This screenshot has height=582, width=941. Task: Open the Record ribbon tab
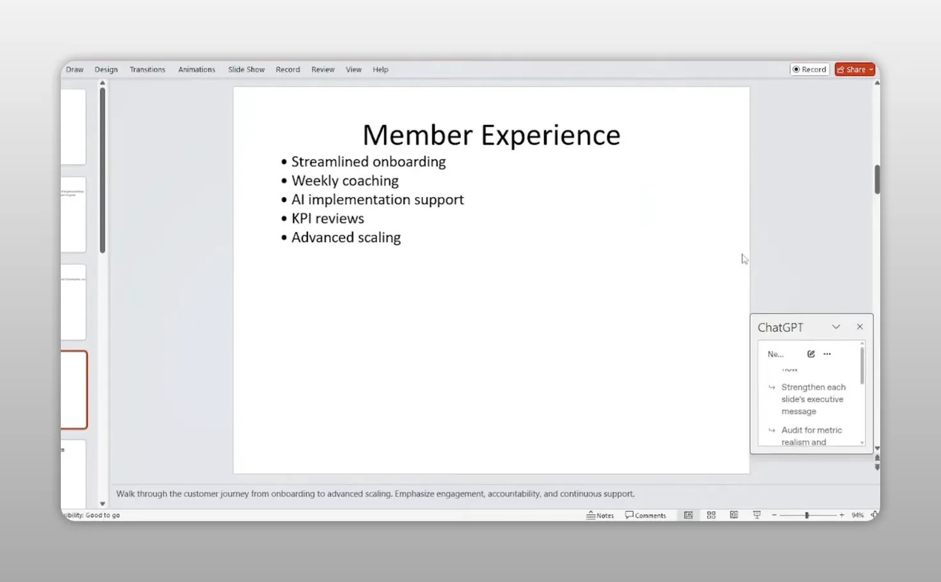coord(288,70)
